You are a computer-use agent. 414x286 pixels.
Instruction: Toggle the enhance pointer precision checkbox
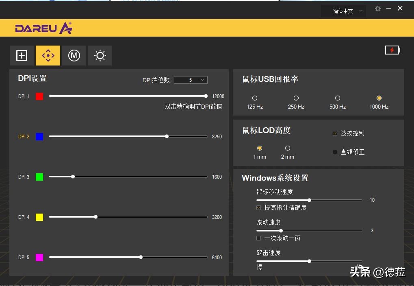pyautogui.click(x=259, y=207)
